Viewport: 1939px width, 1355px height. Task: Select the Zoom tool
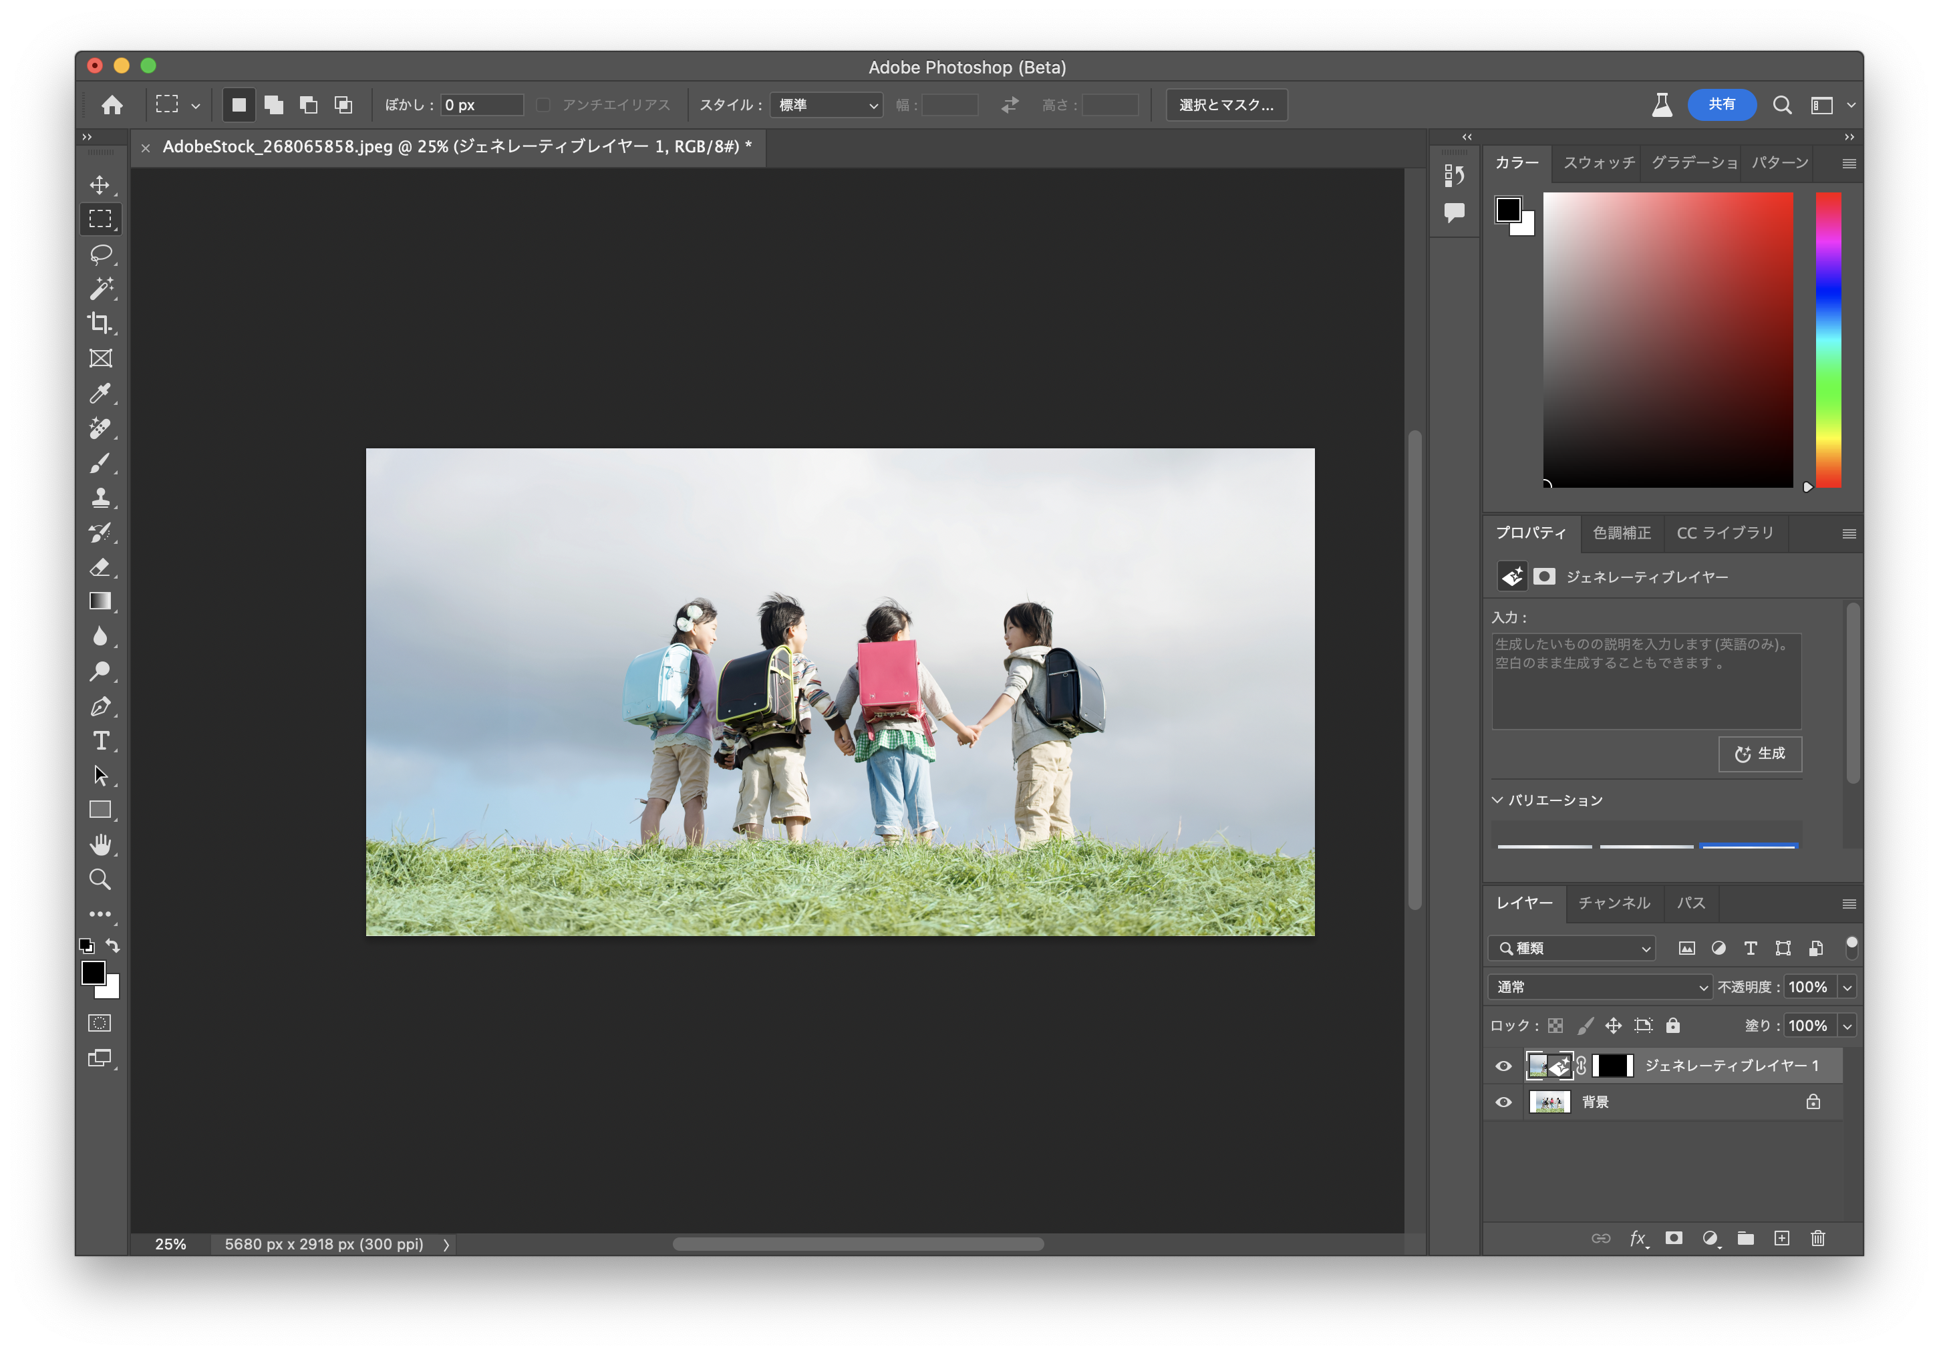click(100, 879)
